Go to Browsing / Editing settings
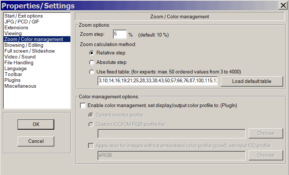Viewport: 289px width, 175px height. click(24, 45)
